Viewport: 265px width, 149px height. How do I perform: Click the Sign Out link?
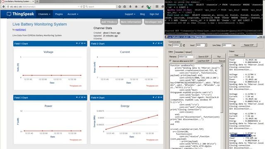coord(154,14)
